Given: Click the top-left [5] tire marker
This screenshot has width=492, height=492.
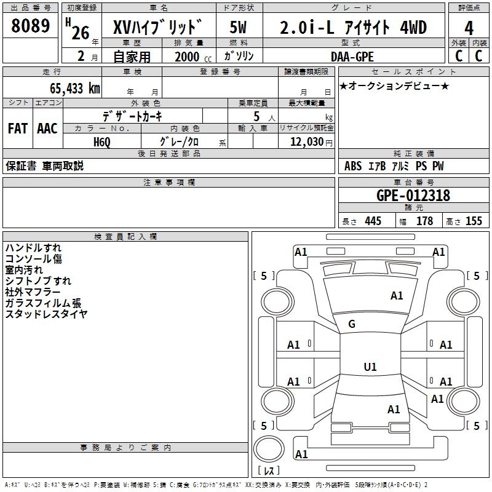Looking at the screenshot, I should [x=264, y=276].
